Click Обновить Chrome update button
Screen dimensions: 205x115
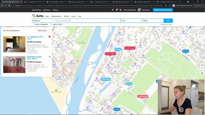click(x=199, y=6)
